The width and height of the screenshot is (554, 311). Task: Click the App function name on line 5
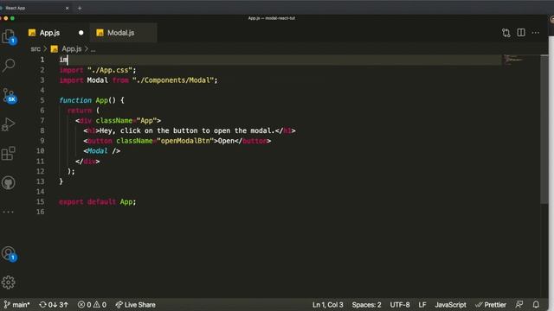pos(102,100)
